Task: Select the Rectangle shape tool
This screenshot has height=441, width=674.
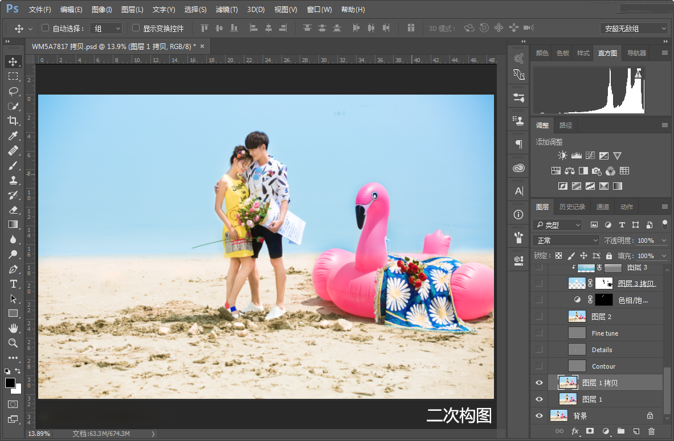Action: pos(13,313)
